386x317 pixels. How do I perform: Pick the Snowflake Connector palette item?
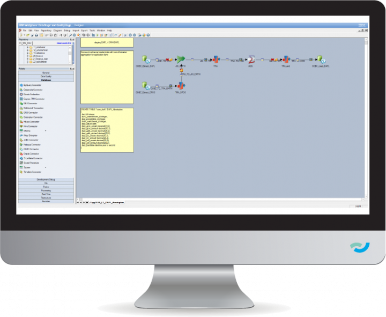pos(31,158)
